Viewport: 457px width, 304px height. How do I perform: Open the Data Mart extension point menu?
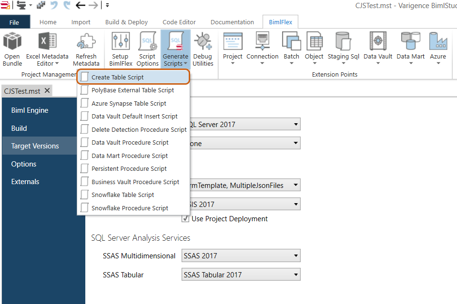pyautogui.click(x=410, y=49)
